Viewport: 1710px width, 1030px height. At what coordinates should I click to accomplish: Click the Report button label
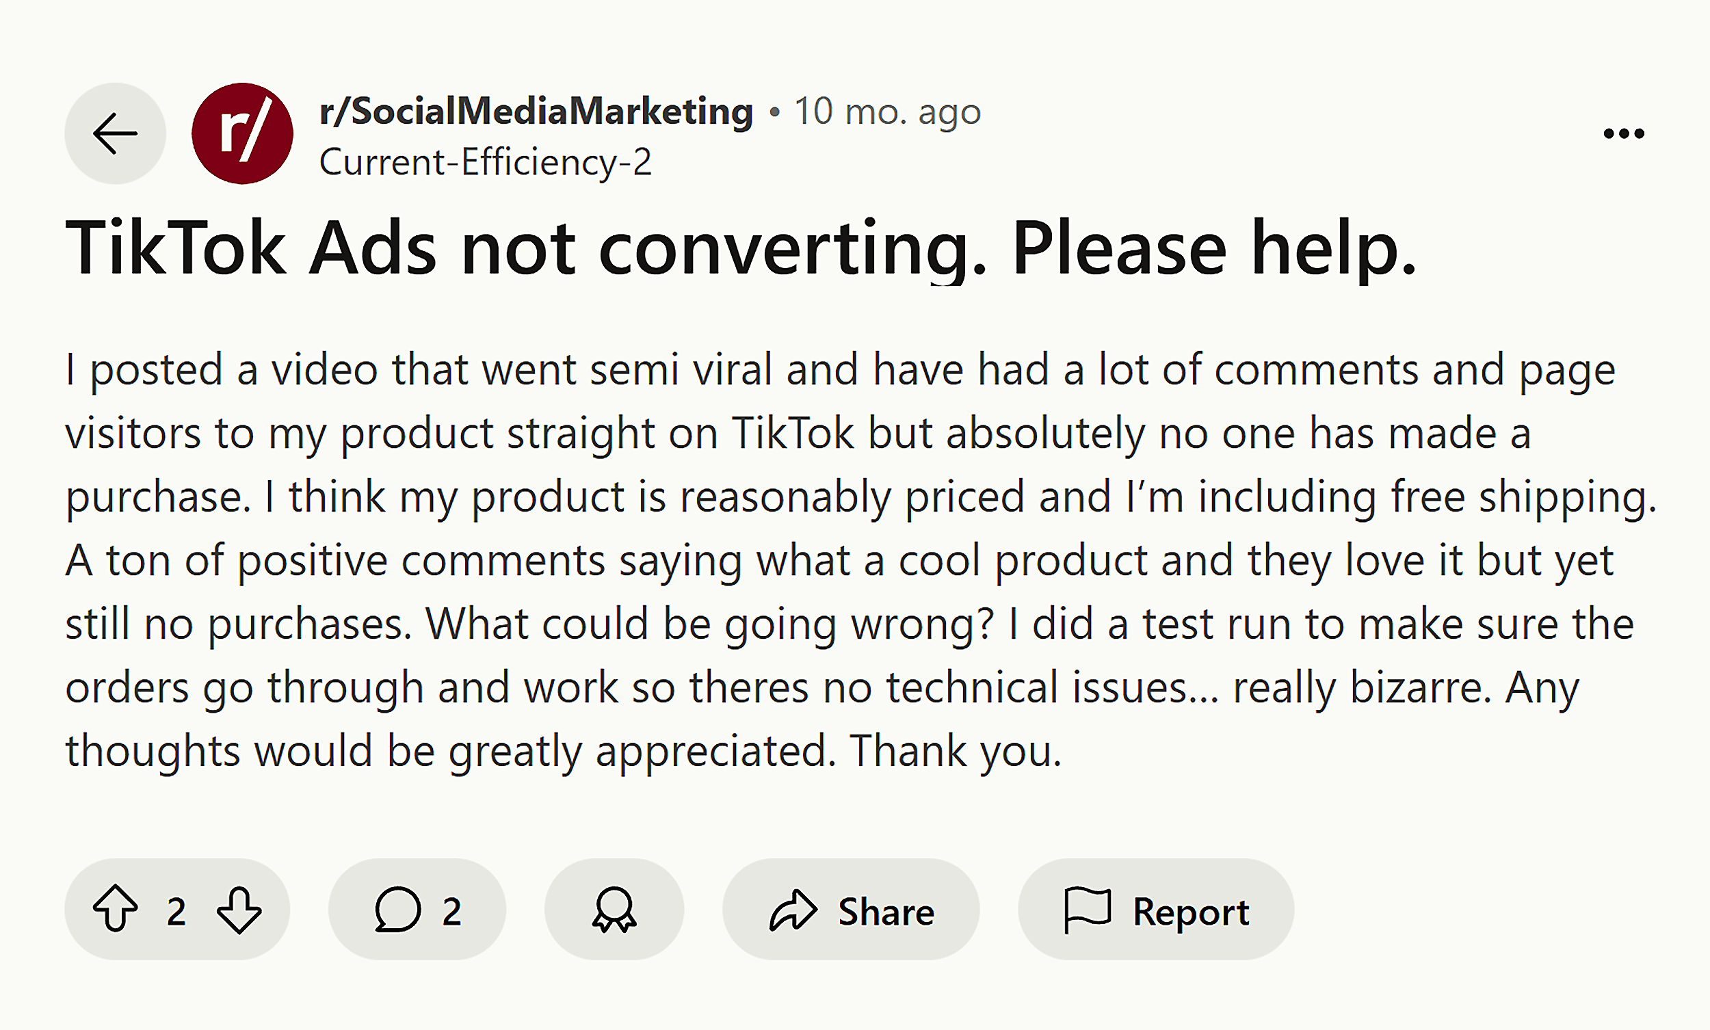click(1191, 912)
